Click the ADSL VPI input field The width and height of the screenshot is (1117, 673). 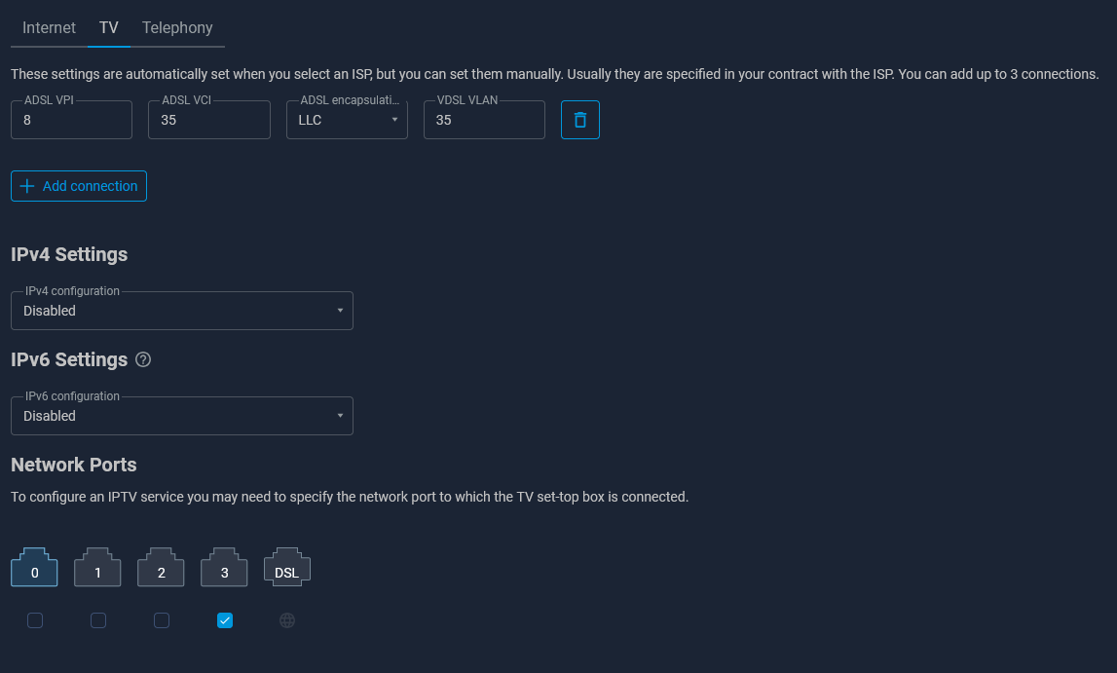(x=71, y=120)
